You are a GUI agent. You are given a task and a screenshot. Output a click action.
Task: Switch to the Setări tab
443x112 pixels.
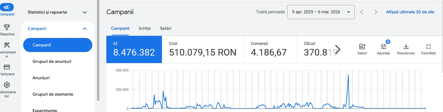(166, 28)
